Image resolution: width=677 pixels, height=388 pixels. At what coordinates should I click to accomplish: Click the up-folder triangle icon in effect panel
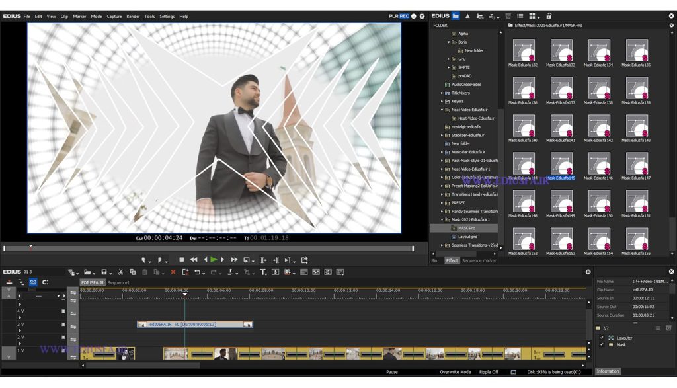(x=467, y=16)
